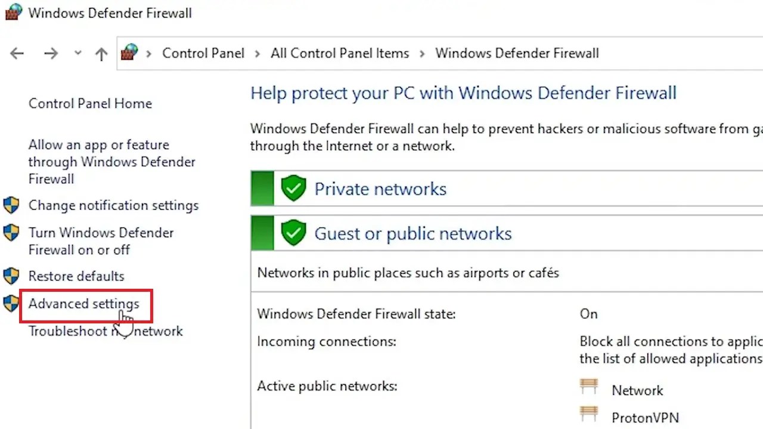
Task: Click Troubleshoot my network
Action: (105, 331)
